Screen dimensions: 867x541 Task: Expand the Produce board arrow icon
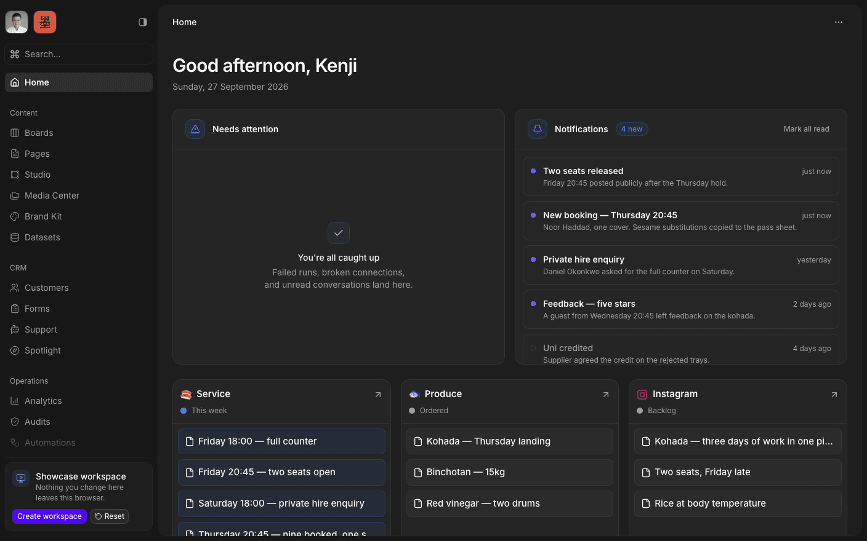[x=606, y=395]
